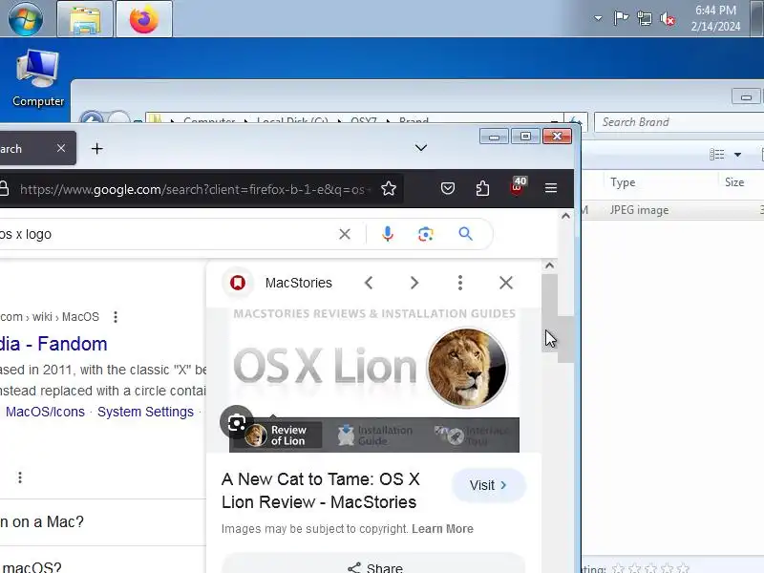Screen dimensions: 764x573
Task: Open the Action Center flag icon
Action: pyautogui.click(x=621, y=18)
